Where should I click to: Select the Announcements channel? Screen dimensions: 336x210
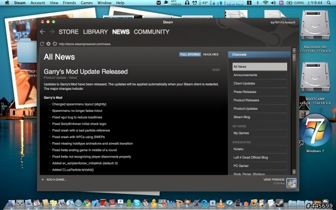260,75
